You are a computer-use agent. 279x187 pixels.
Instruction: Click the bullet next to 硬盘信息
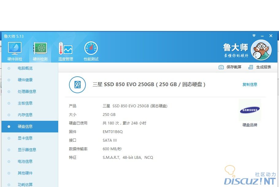click(9, 127)
